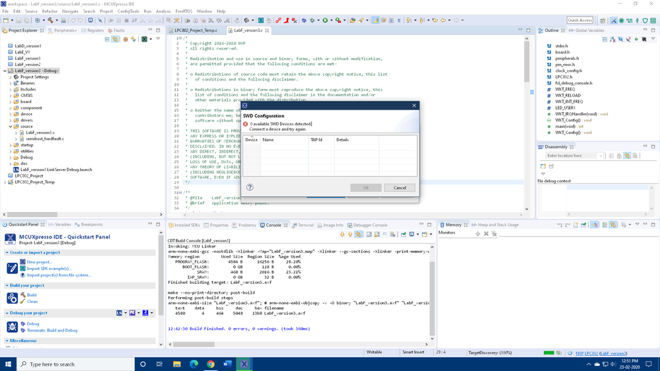Open the Registers view tab
The width and height of the screenshot is (660, 371).
pyautogui.click(x=92, y=30)
